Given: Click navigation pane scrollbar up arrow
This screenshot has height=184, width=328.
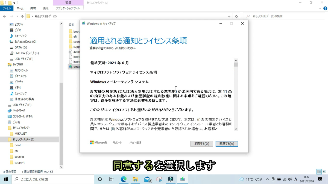Looking at the screenshot, I should coord(61,24).
